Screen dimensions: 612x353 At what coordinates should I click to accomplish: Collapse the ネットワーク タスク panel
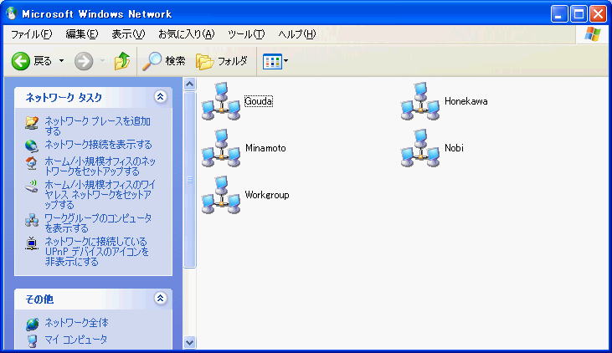coord(160,97)
